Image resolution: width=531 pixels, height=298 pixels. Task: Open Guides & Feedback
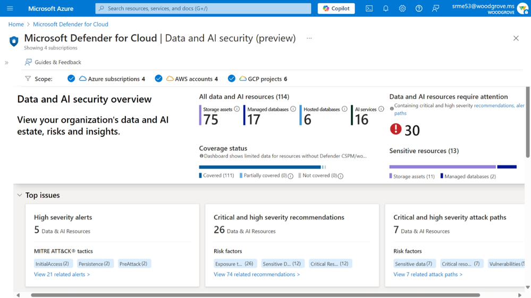[x=53, y=62]
